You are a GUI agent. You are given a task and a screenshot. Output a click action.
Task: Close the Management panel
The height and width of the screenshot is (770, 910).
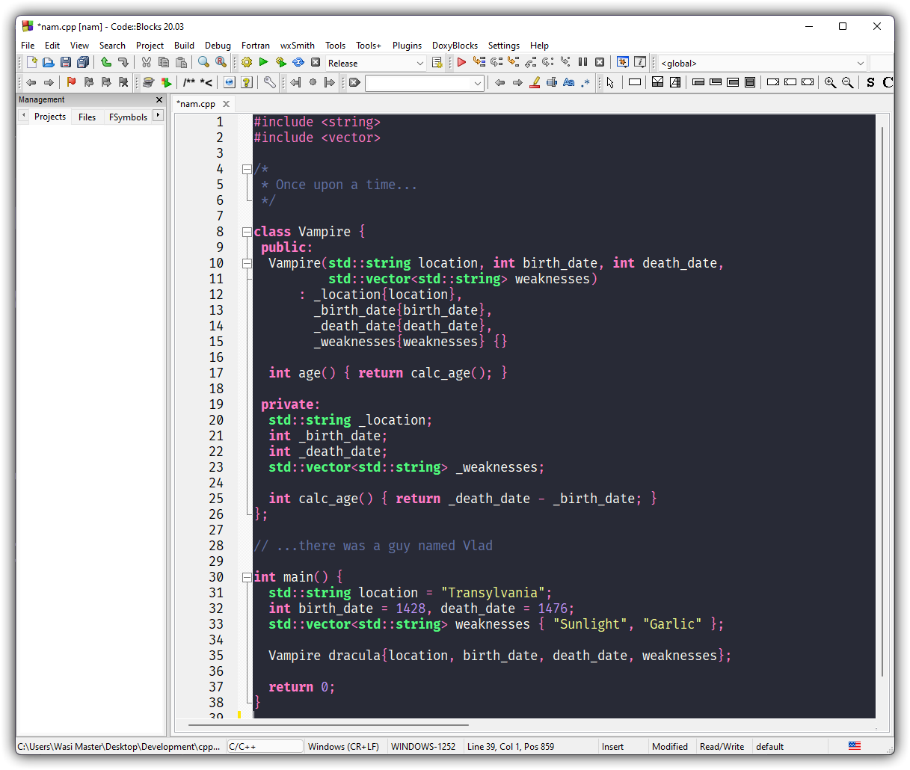[158, 99]
